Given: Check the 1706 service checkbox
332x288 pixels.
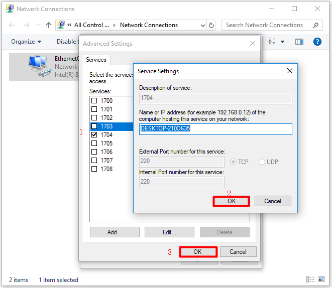Looking at the screenshot, I should (x=94, y=152).
